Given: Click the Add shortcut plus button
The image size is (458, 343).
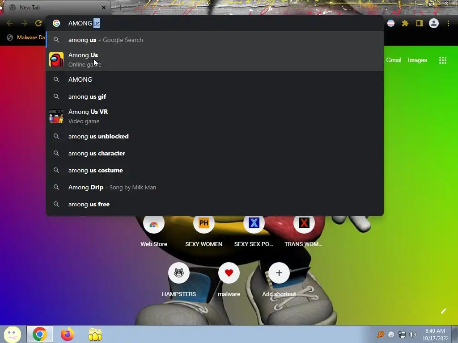Looking at the screenshot, I should pyautogui.click(x=279, y=273).
